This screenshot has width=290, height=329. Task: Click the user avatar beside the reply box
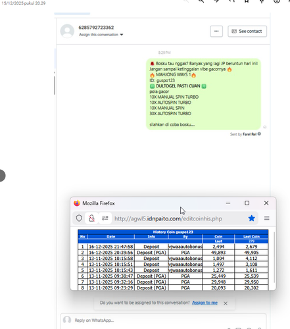pyautogui.click(x=67, y=320)
